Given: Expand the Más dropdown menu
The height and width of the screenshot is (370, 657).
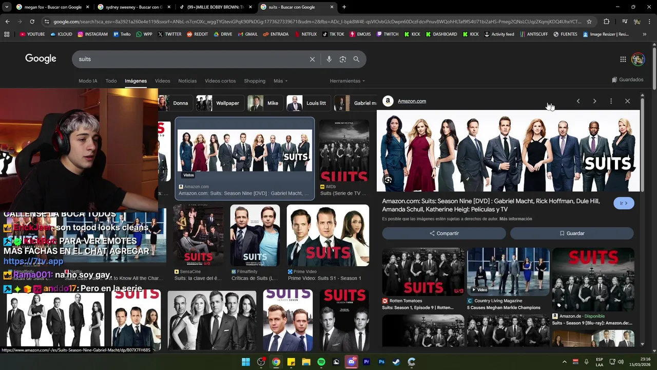Looking at the screenshot, I should point(280,81).
